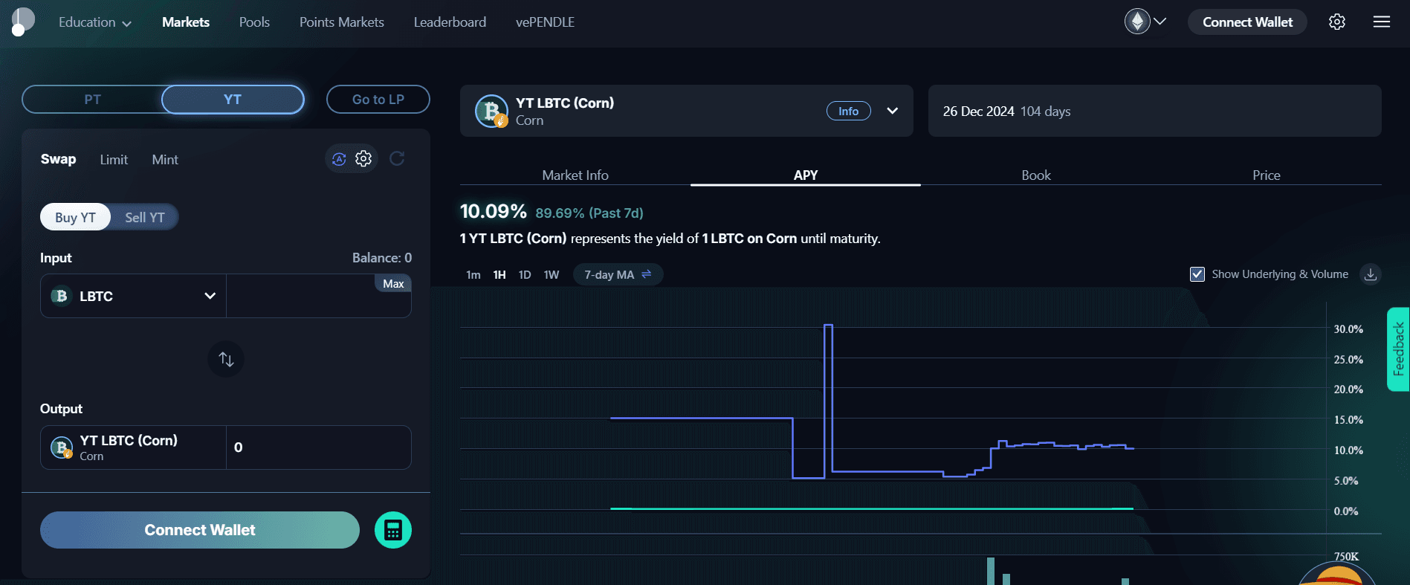Open settings gear in top navigation

[1337, 22]
